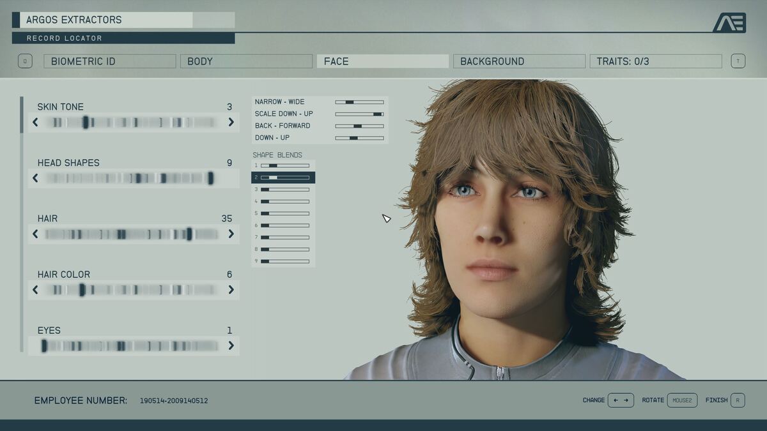Image resolution: width=767 pixels, height=431 pixels.
Task: Click left arrow for Skin Tone
Action: coord(35,123)
